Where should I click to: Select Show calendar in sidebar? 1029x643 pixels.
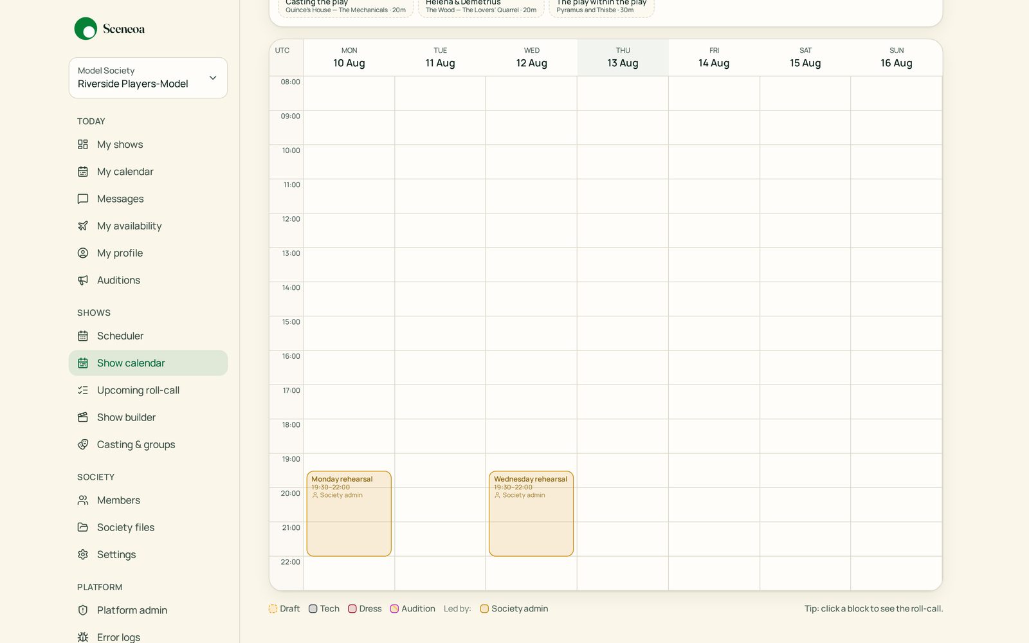point(148,363)
